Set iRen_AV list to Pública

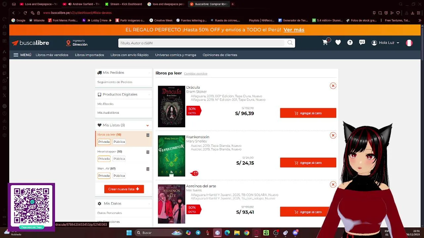pyautogui.click(x=119, y=176)
